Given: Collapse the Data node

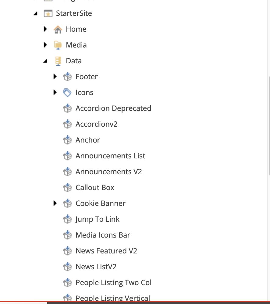Looking at the screenshot, I should pyautogui.click(x=45, y=61).
